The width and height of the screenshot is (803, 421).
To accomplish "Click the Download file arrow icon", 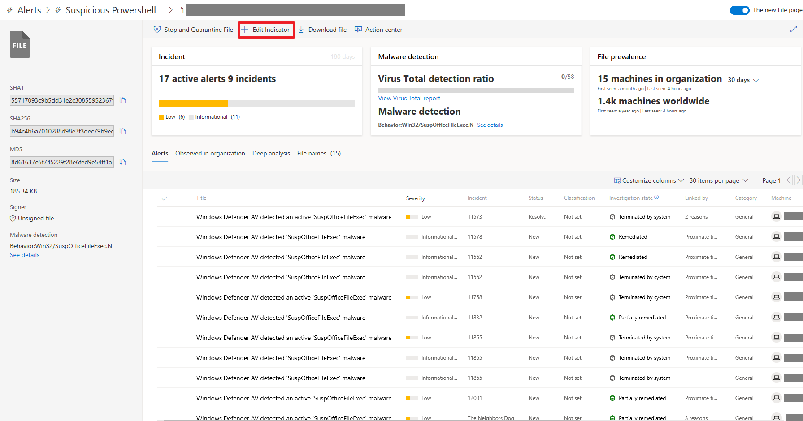I will [301, 30].
